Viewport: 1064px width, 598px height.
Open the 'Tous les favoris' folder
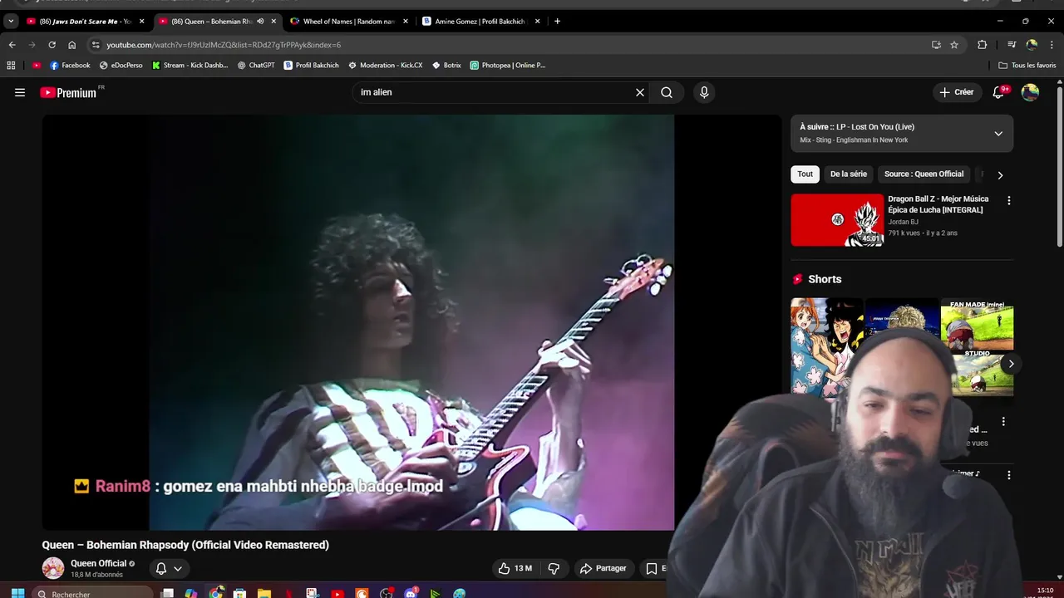1027,65
